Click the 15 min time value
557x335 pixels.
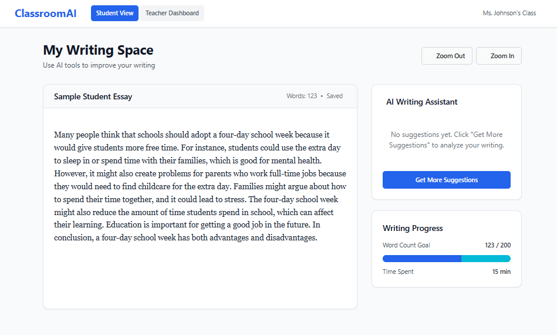pyautogui.click(x=501, y=272)
